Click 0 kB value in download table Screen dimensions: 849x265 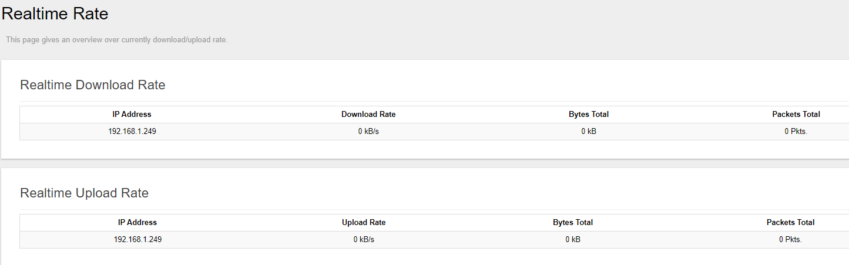point(589,132)
